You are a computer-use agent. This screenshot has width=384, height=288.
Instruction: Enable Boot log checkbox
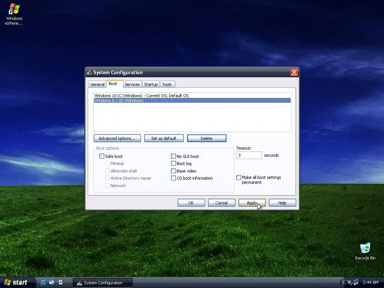click(x=173, y=163)
